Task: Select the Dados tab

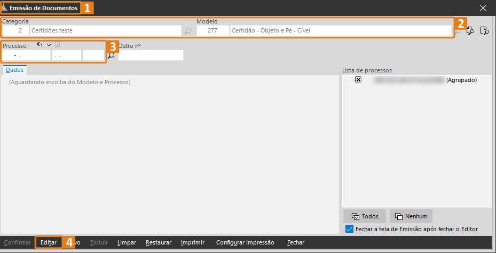Action: pyautogui.click(x=15, y=70)
